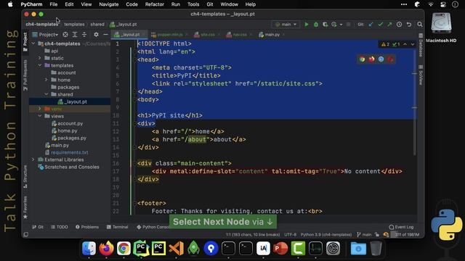The height and width of the screenshot is (261, 465).
Task: Open the TODO tool window
Action: (x=60, y=227)
